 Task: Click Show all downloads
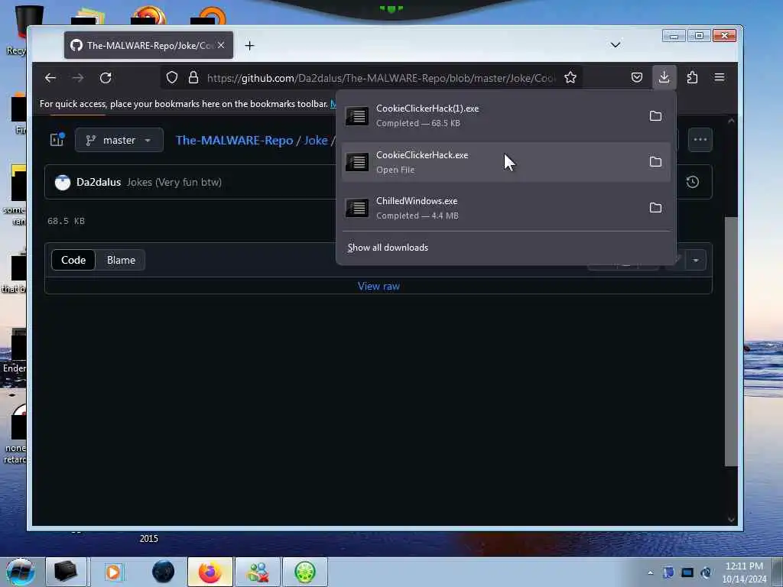(388, 248)
